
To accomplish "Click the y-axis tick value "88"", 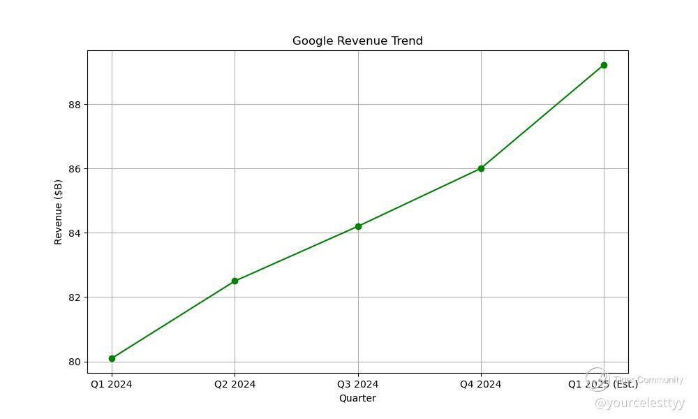I will 75,105.
